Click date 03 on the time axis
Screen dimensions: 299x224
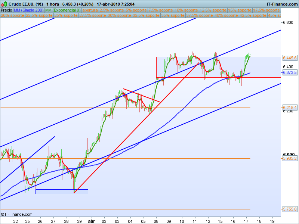117,221
